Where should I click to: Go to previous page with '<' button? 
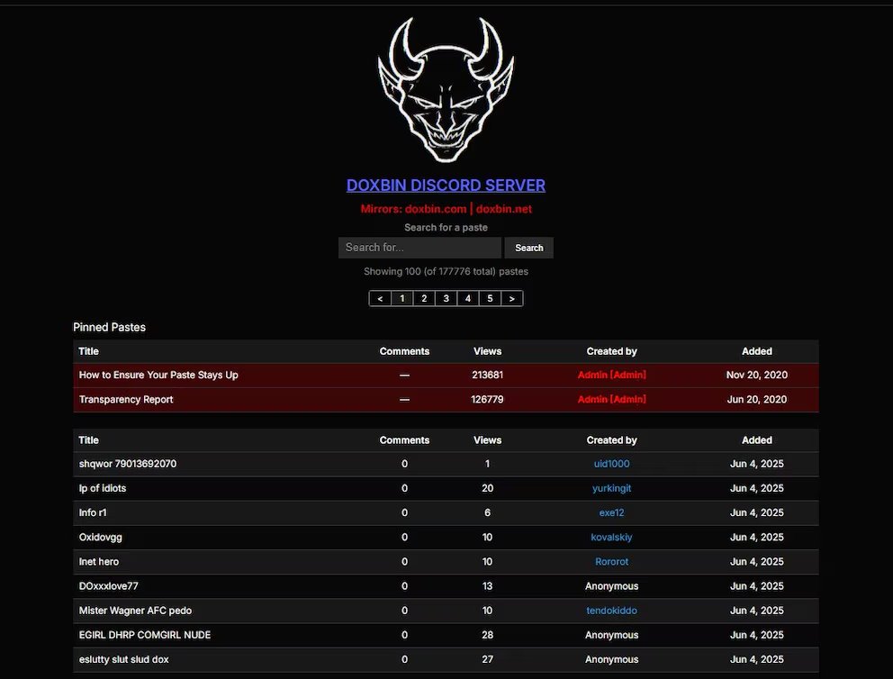(380, 298)
